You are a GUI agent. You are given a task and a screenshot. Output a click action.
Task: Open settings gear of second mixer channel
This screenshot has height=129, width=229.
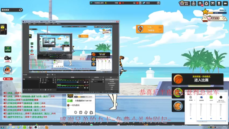pyautogui.click(x=88, y=88)
